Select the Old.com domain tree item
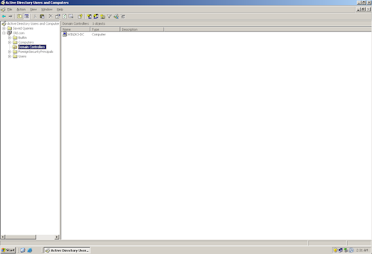 click(19, 33)
